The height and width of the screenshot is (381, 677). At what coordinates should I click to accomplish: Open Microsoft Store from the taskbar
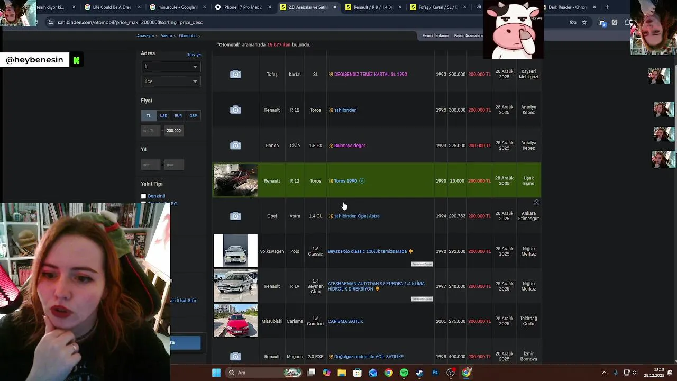click(358, 373)
